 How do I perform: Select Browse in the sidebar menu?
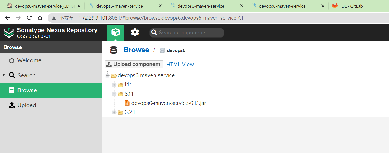click(x=51, y=90)
